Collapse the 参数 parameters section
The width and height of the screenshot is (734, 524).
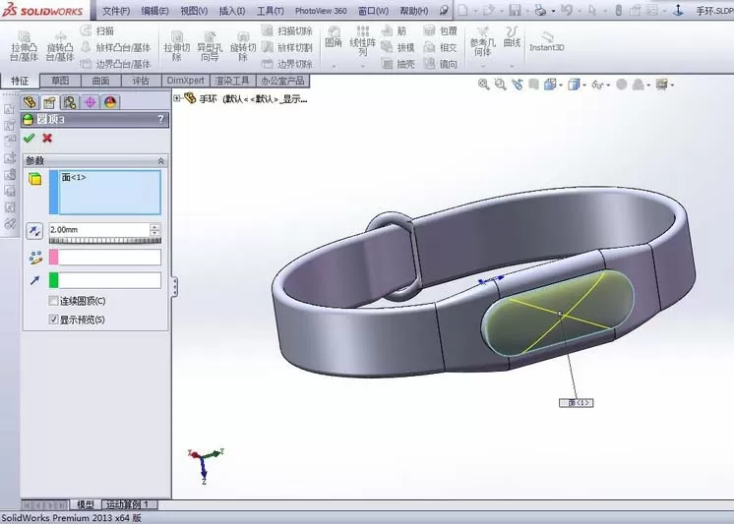(160, 161)
